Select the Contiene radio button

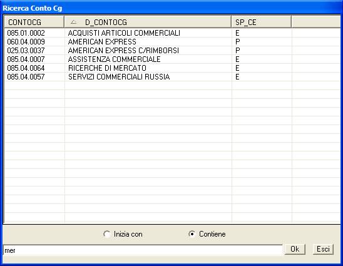click(192, 234)
